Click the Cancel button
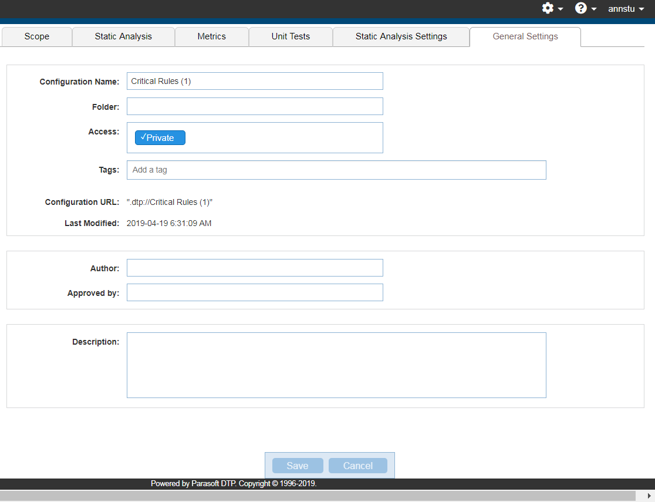The image size is (655, 502). click(358, 466)
